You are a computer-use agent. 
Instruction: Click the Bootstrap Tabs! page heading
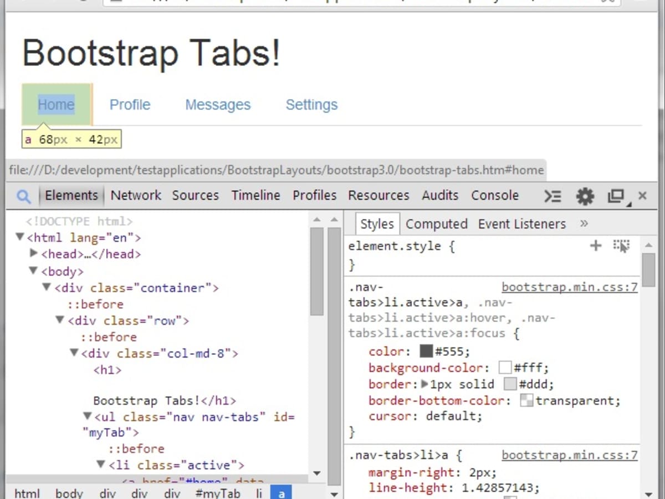tap(151, 53)
